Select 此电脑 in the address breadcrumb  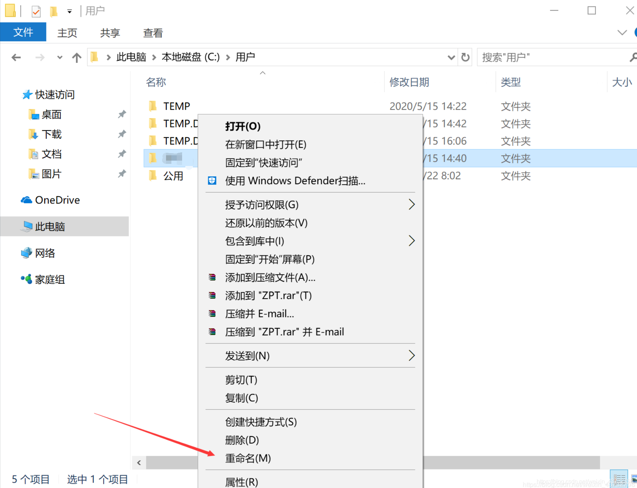click(131, 57)
